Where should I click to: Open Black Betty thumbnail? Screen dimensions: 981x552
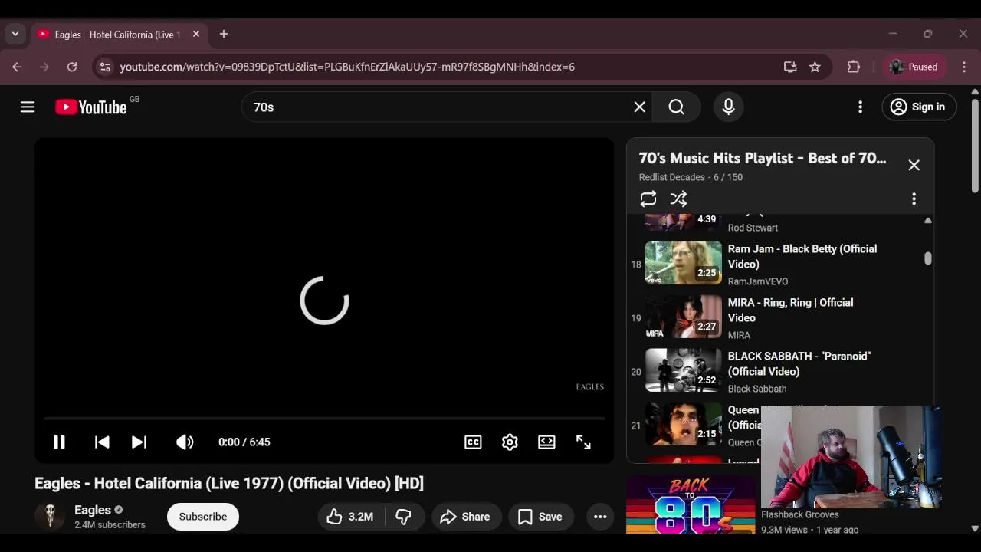(x=684, y=263)
